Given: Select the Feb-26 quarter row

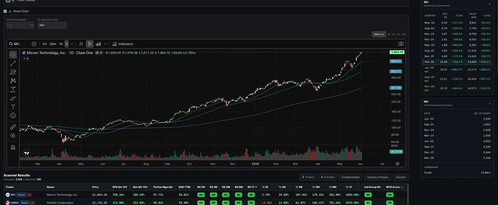Looking at the screenshot, I should click(x=458, y=62).
